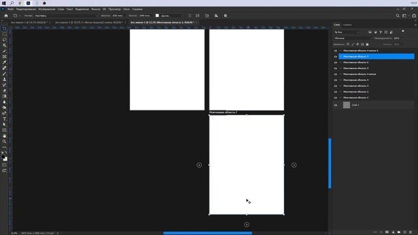Open the Файл menu

point(10,9)
